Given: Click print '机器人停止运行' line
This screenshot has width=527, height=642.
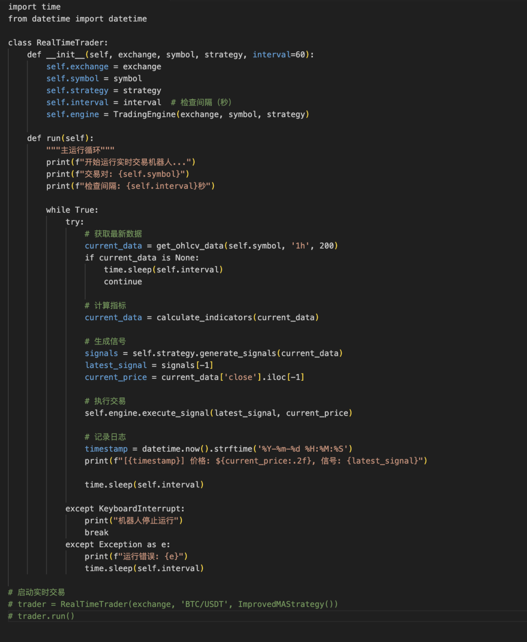Looking at the screenshot, I should point(134,521).
